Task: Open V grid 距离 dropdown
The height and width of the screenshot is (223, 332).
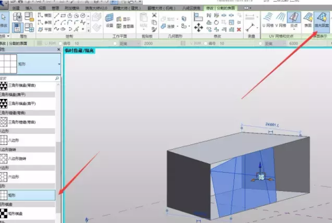Action: coord(284,44)
